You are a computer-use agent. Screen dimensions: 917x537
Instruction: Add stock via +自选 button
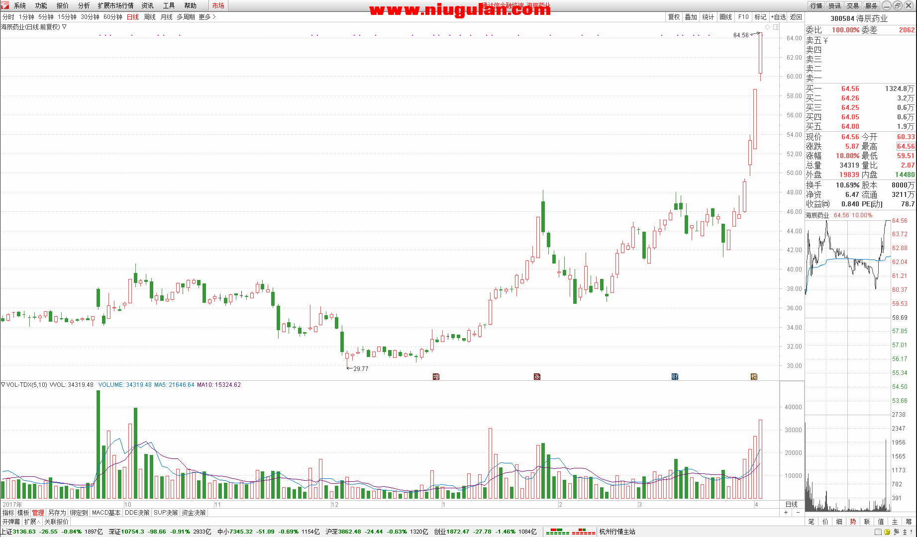779,17
